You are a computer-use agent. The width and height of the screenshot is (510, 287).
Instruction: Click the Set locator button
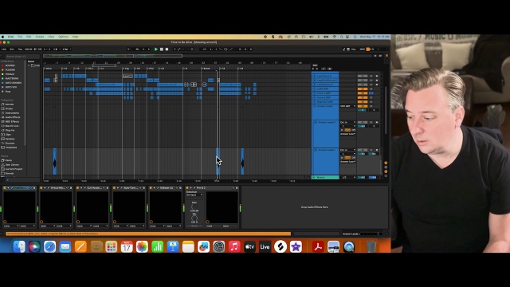315,65
